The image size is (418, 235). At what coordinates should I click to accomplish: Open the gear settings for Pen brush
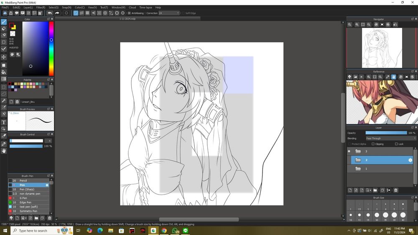[x=47, y=185]
